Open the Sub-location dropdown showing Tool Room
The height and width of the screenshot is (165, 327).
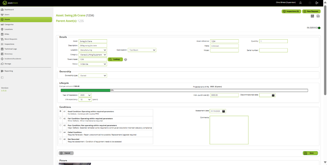142,50
